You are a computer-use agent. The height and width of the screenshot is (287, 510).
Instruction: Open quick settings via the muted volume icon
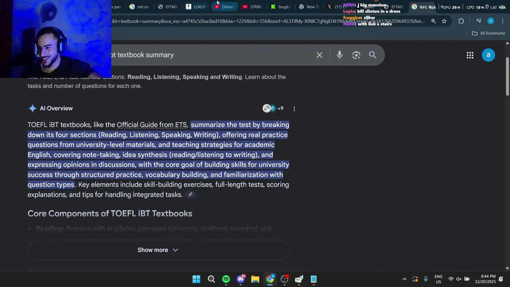click(x=459, y=279)
